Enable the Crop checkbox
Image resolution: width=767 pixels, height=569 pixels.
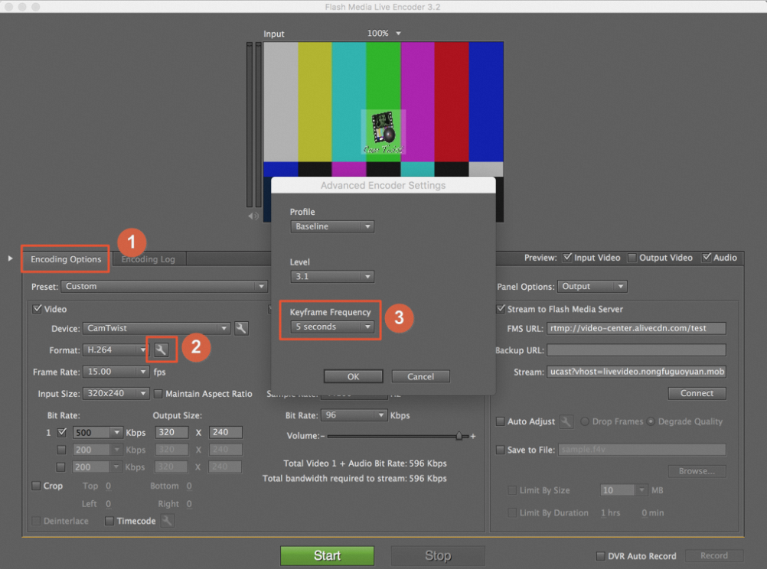click(x=36, y=486)
